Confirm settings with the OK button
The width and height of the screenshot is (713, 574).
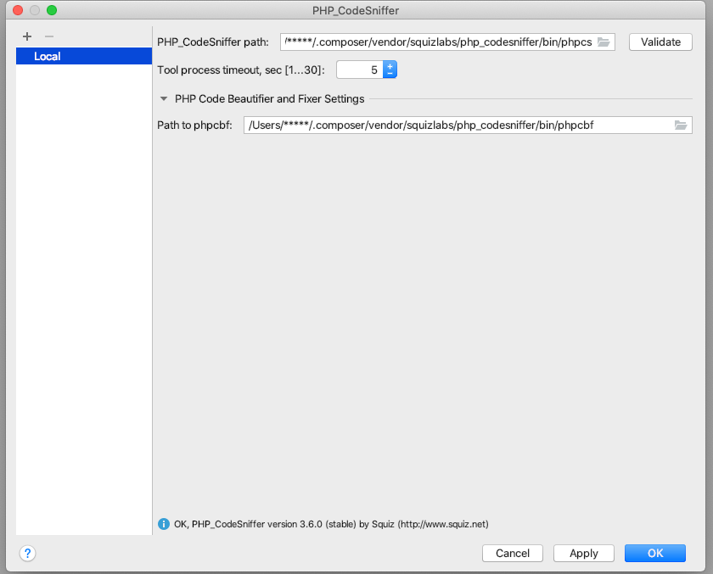pyautogui.click(x=654, y=553)
